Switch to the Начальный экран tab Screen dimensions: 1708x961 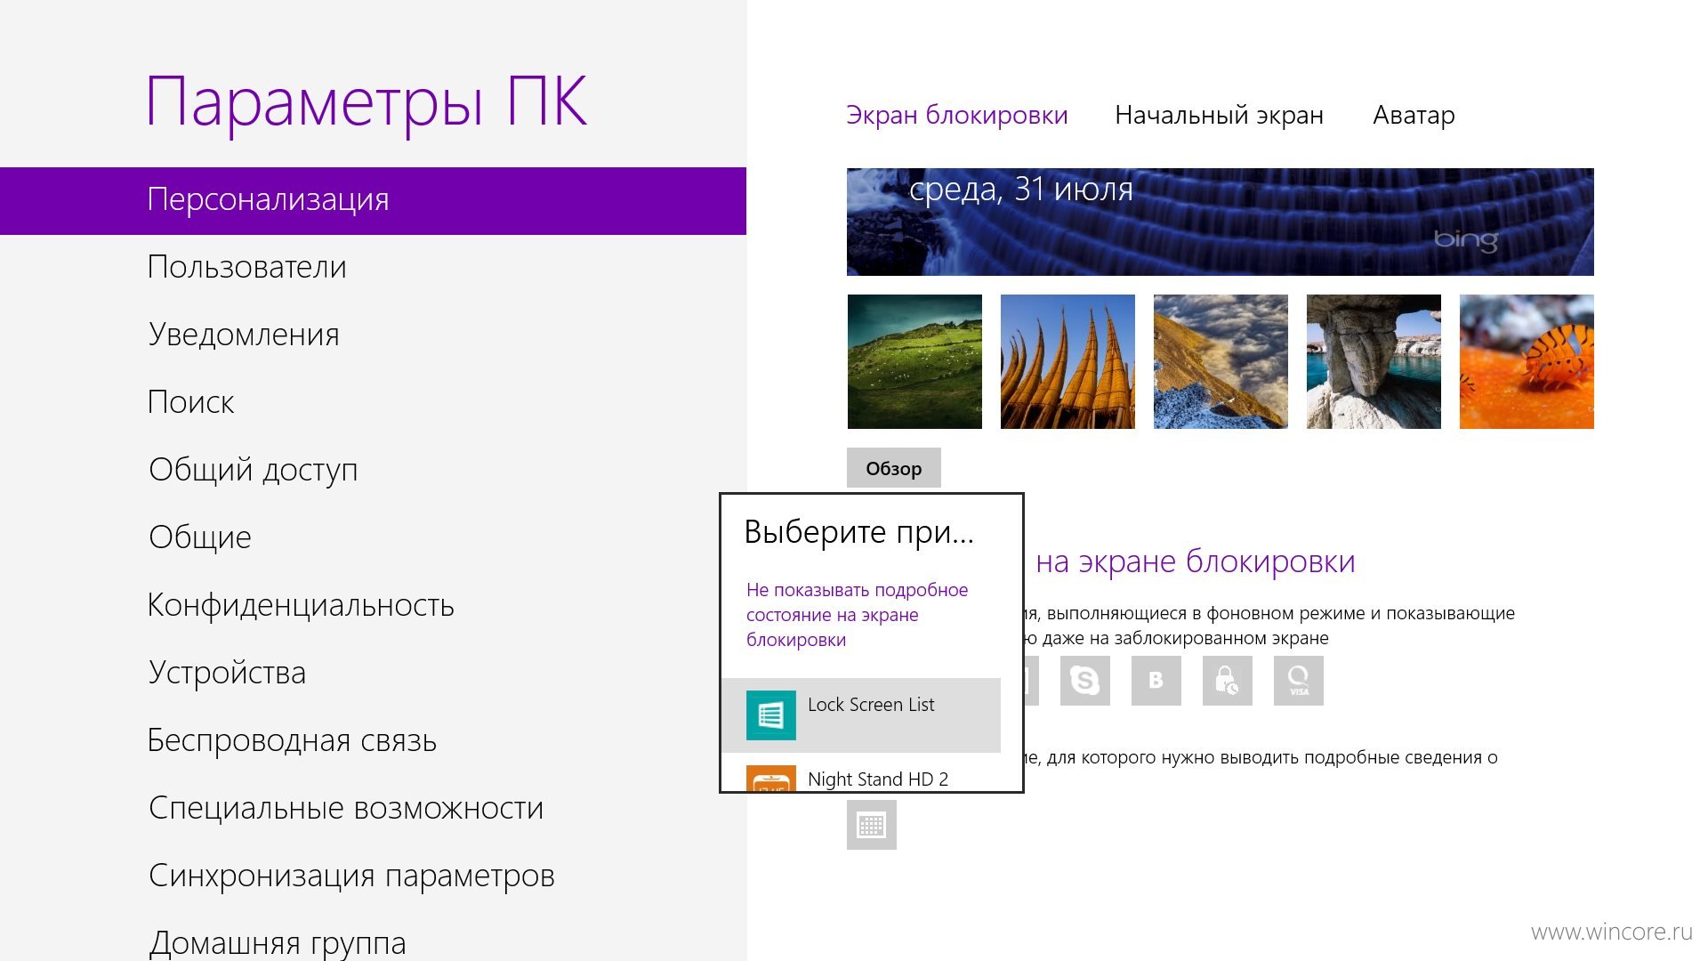click(1219, 116)
